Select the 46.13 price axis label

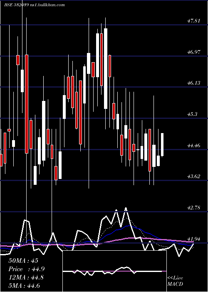pyautogui.click(x=194, y=83)
